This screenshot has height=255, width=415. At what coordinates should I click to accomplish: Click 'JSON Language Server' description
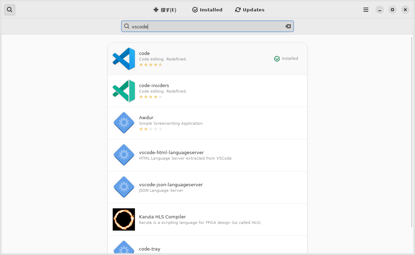[x=161, y=190]
